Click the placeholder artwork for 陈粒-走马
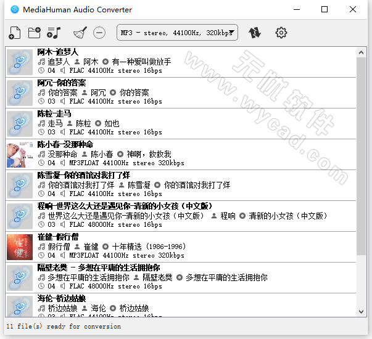This screenshot has width=372, height=339. coord(20,124)
